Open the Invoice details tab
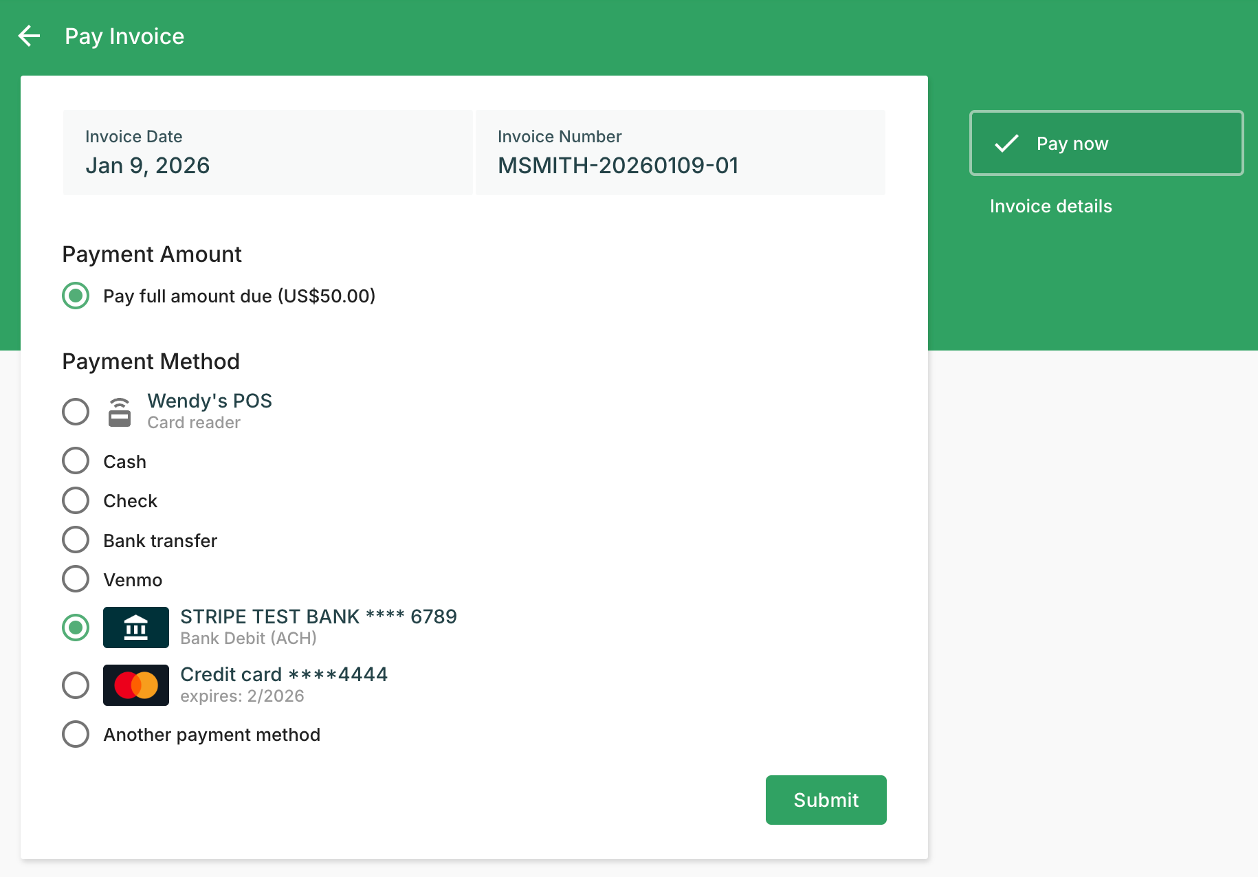 click(1050, 206)
